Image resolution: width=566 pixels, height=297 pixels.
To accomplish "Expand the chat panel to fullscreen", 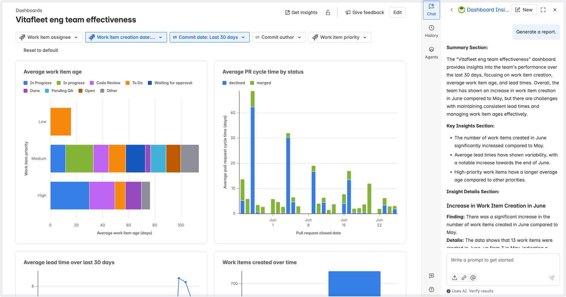I will click(x=543, y=10).
